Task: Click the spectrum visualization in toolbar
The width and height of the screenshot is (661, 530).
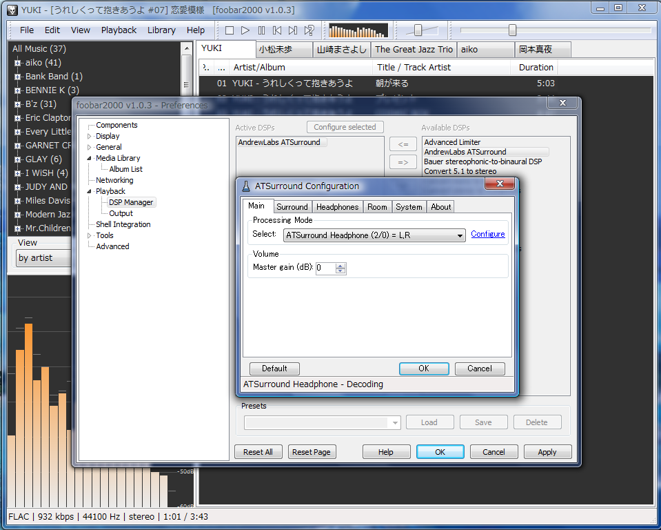Action: click(358, 30)
